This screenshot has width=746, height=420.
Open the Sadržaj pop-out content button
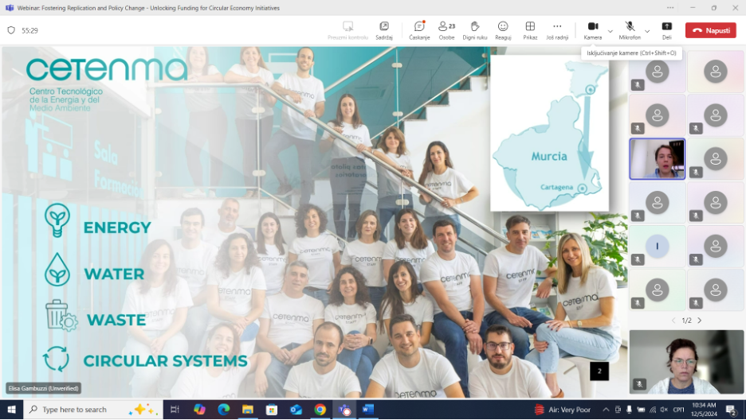pyautogui.click(x=384, y=29)
